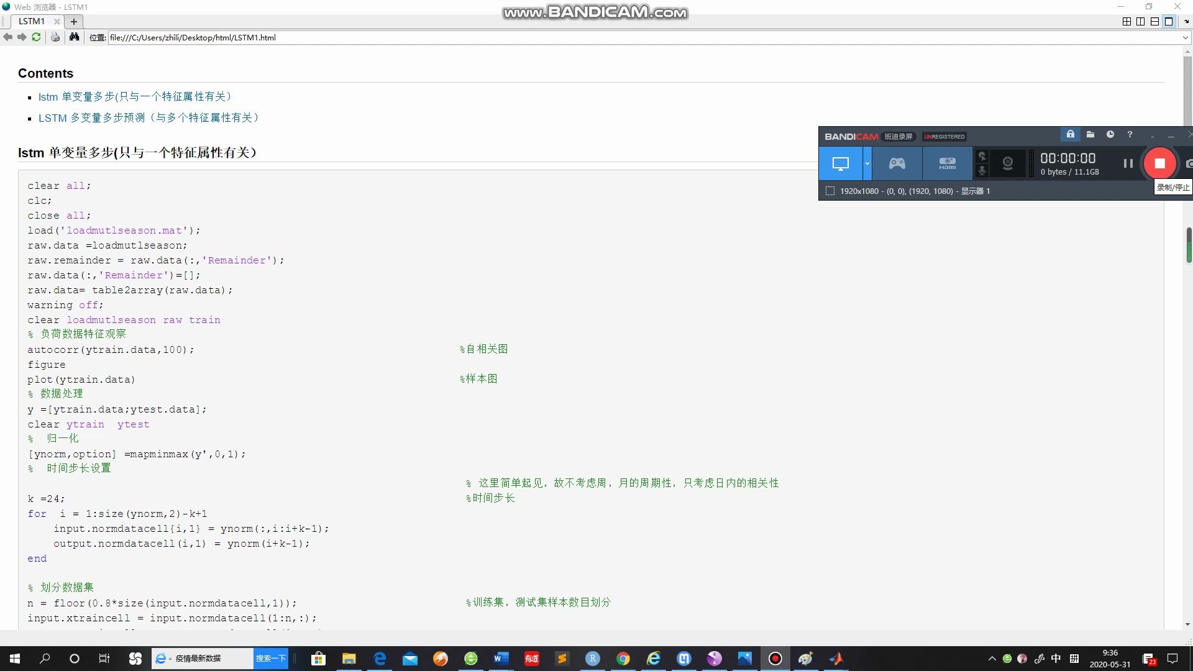Toggle the Bandicam lock icon
Image resolution: width=1193 pixels, height=671 pixels.
click(x=1070, y=134)
